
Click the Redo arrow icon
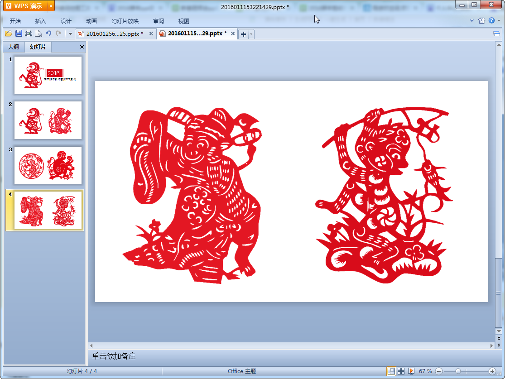tap(58, 34)
